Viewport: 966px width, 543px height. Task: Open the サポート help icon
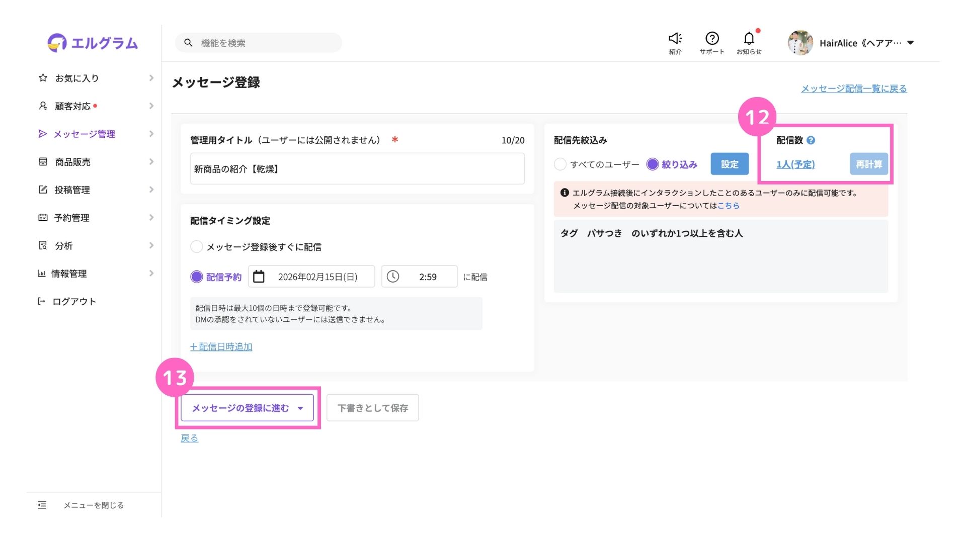click(711, 39)
